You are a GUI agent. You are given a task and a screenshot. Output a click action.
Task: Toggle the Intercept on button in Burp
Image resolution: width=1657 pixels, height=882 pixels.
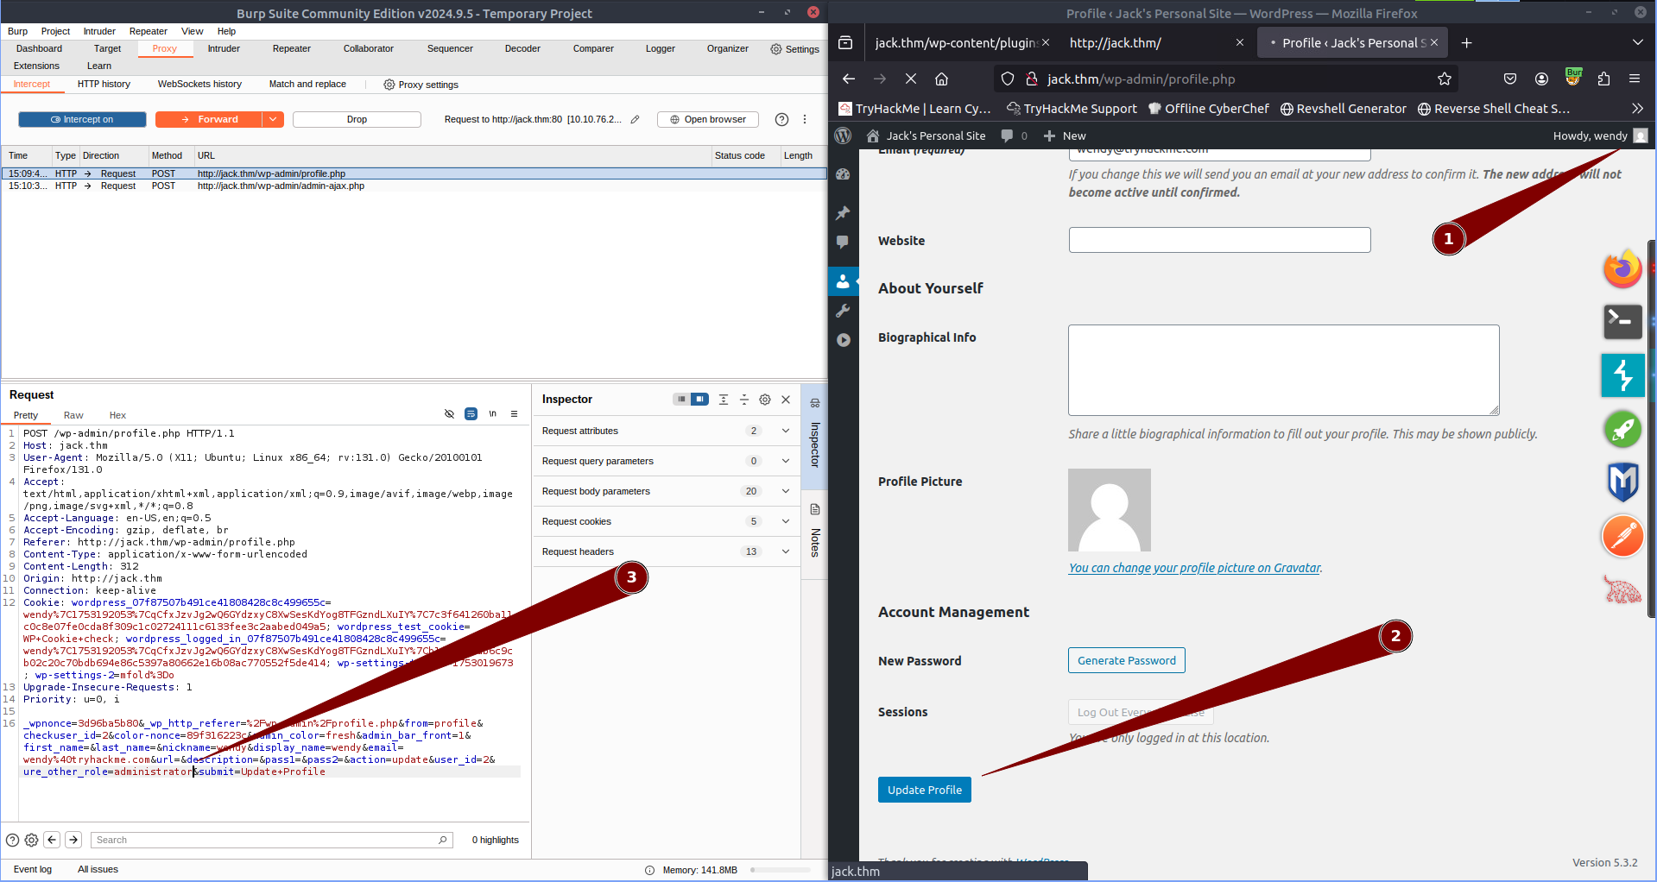[82, 119]
